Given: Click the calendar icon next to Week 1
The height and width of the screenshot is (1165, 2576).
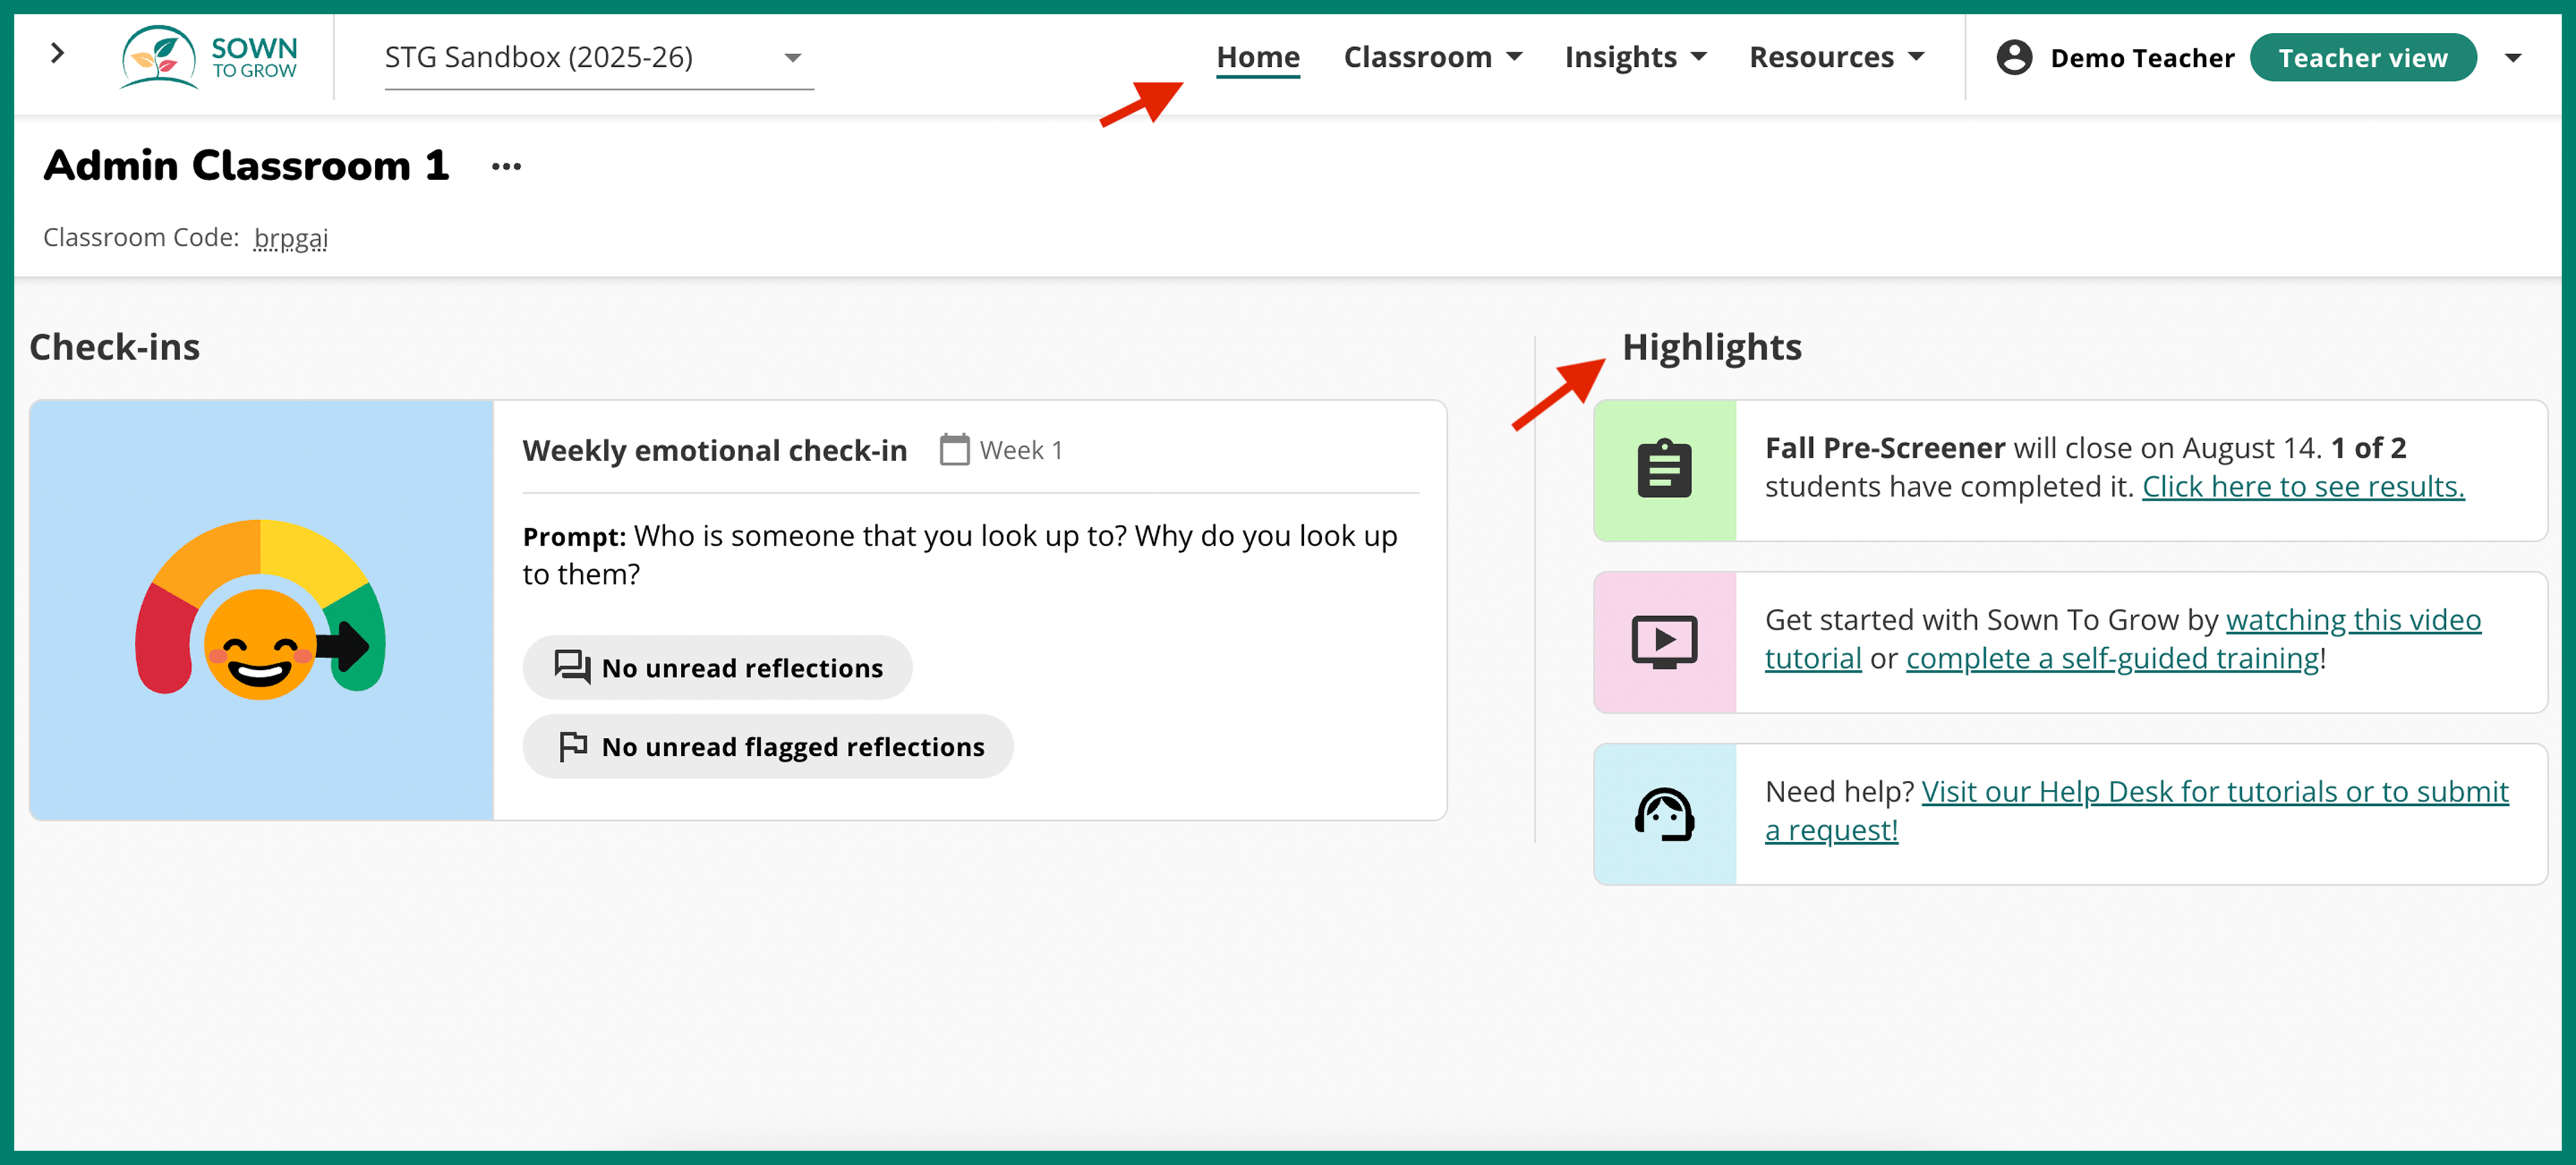Looking at the screenshot, I should click(x=954, y=450).
